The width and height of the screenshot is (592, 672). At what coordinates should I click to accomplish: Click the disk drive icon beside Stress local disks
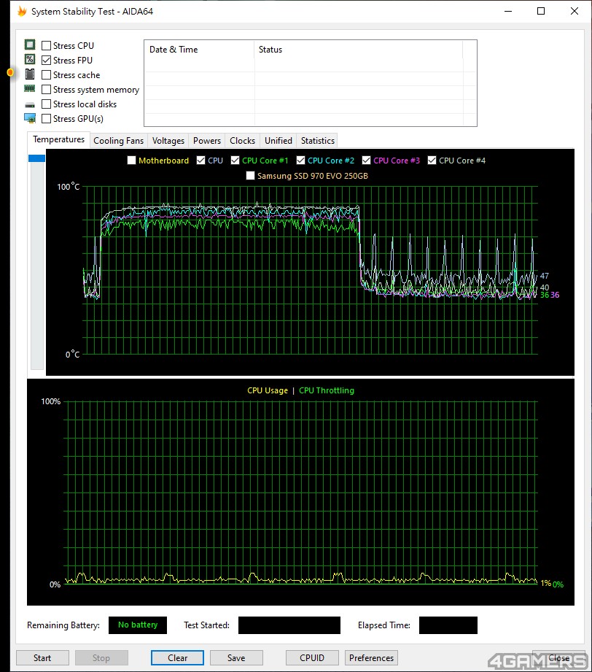[30, 104]
